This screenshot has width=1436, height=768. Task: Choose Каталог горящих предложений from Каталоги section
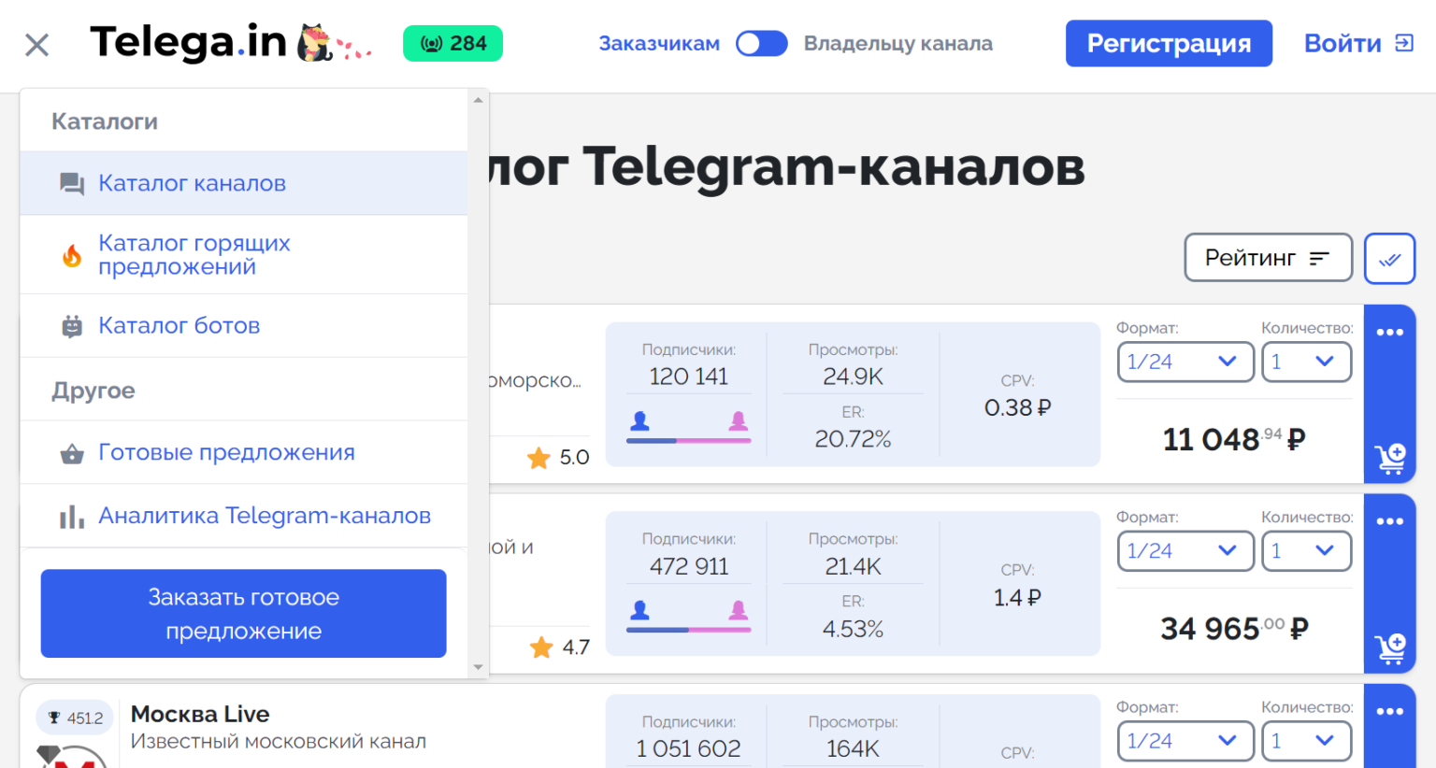point(194,254)
